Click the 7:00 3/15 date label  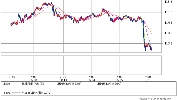(x=120, y=78)
